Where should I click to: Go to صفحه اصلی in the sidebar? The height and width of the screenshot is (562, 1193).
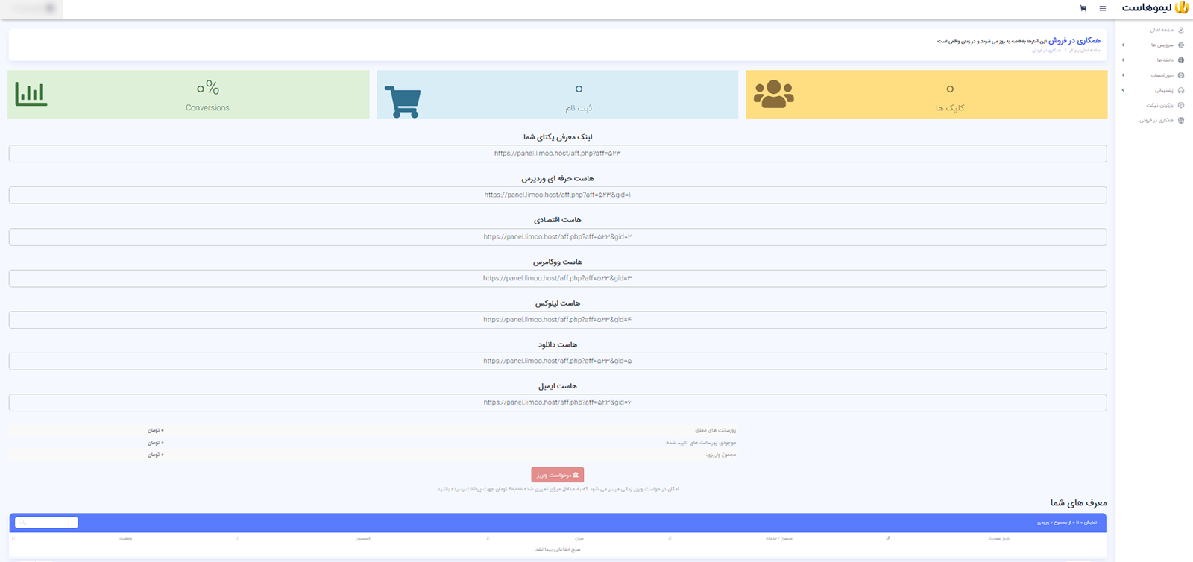(x=1162, y=30)
